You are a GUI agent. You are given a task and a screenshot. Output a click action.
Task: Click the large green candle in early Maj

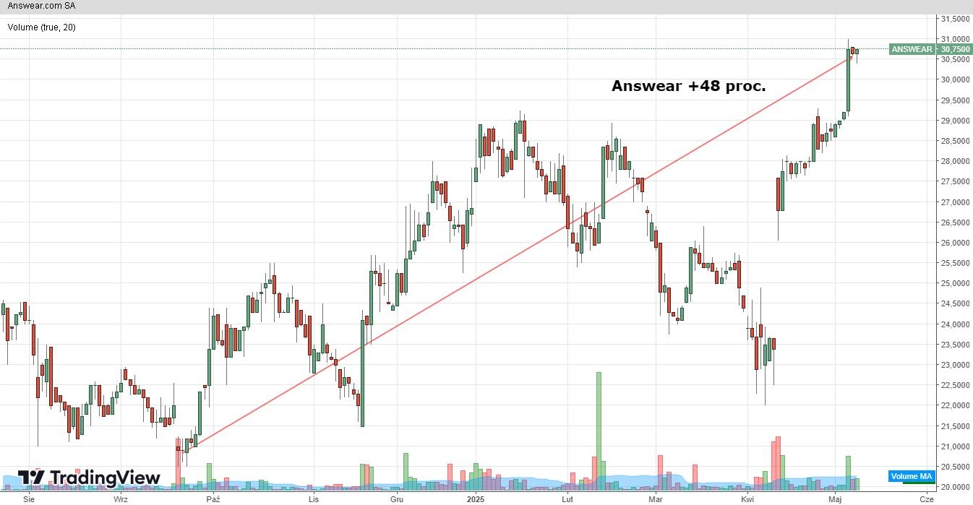[848, 80]
